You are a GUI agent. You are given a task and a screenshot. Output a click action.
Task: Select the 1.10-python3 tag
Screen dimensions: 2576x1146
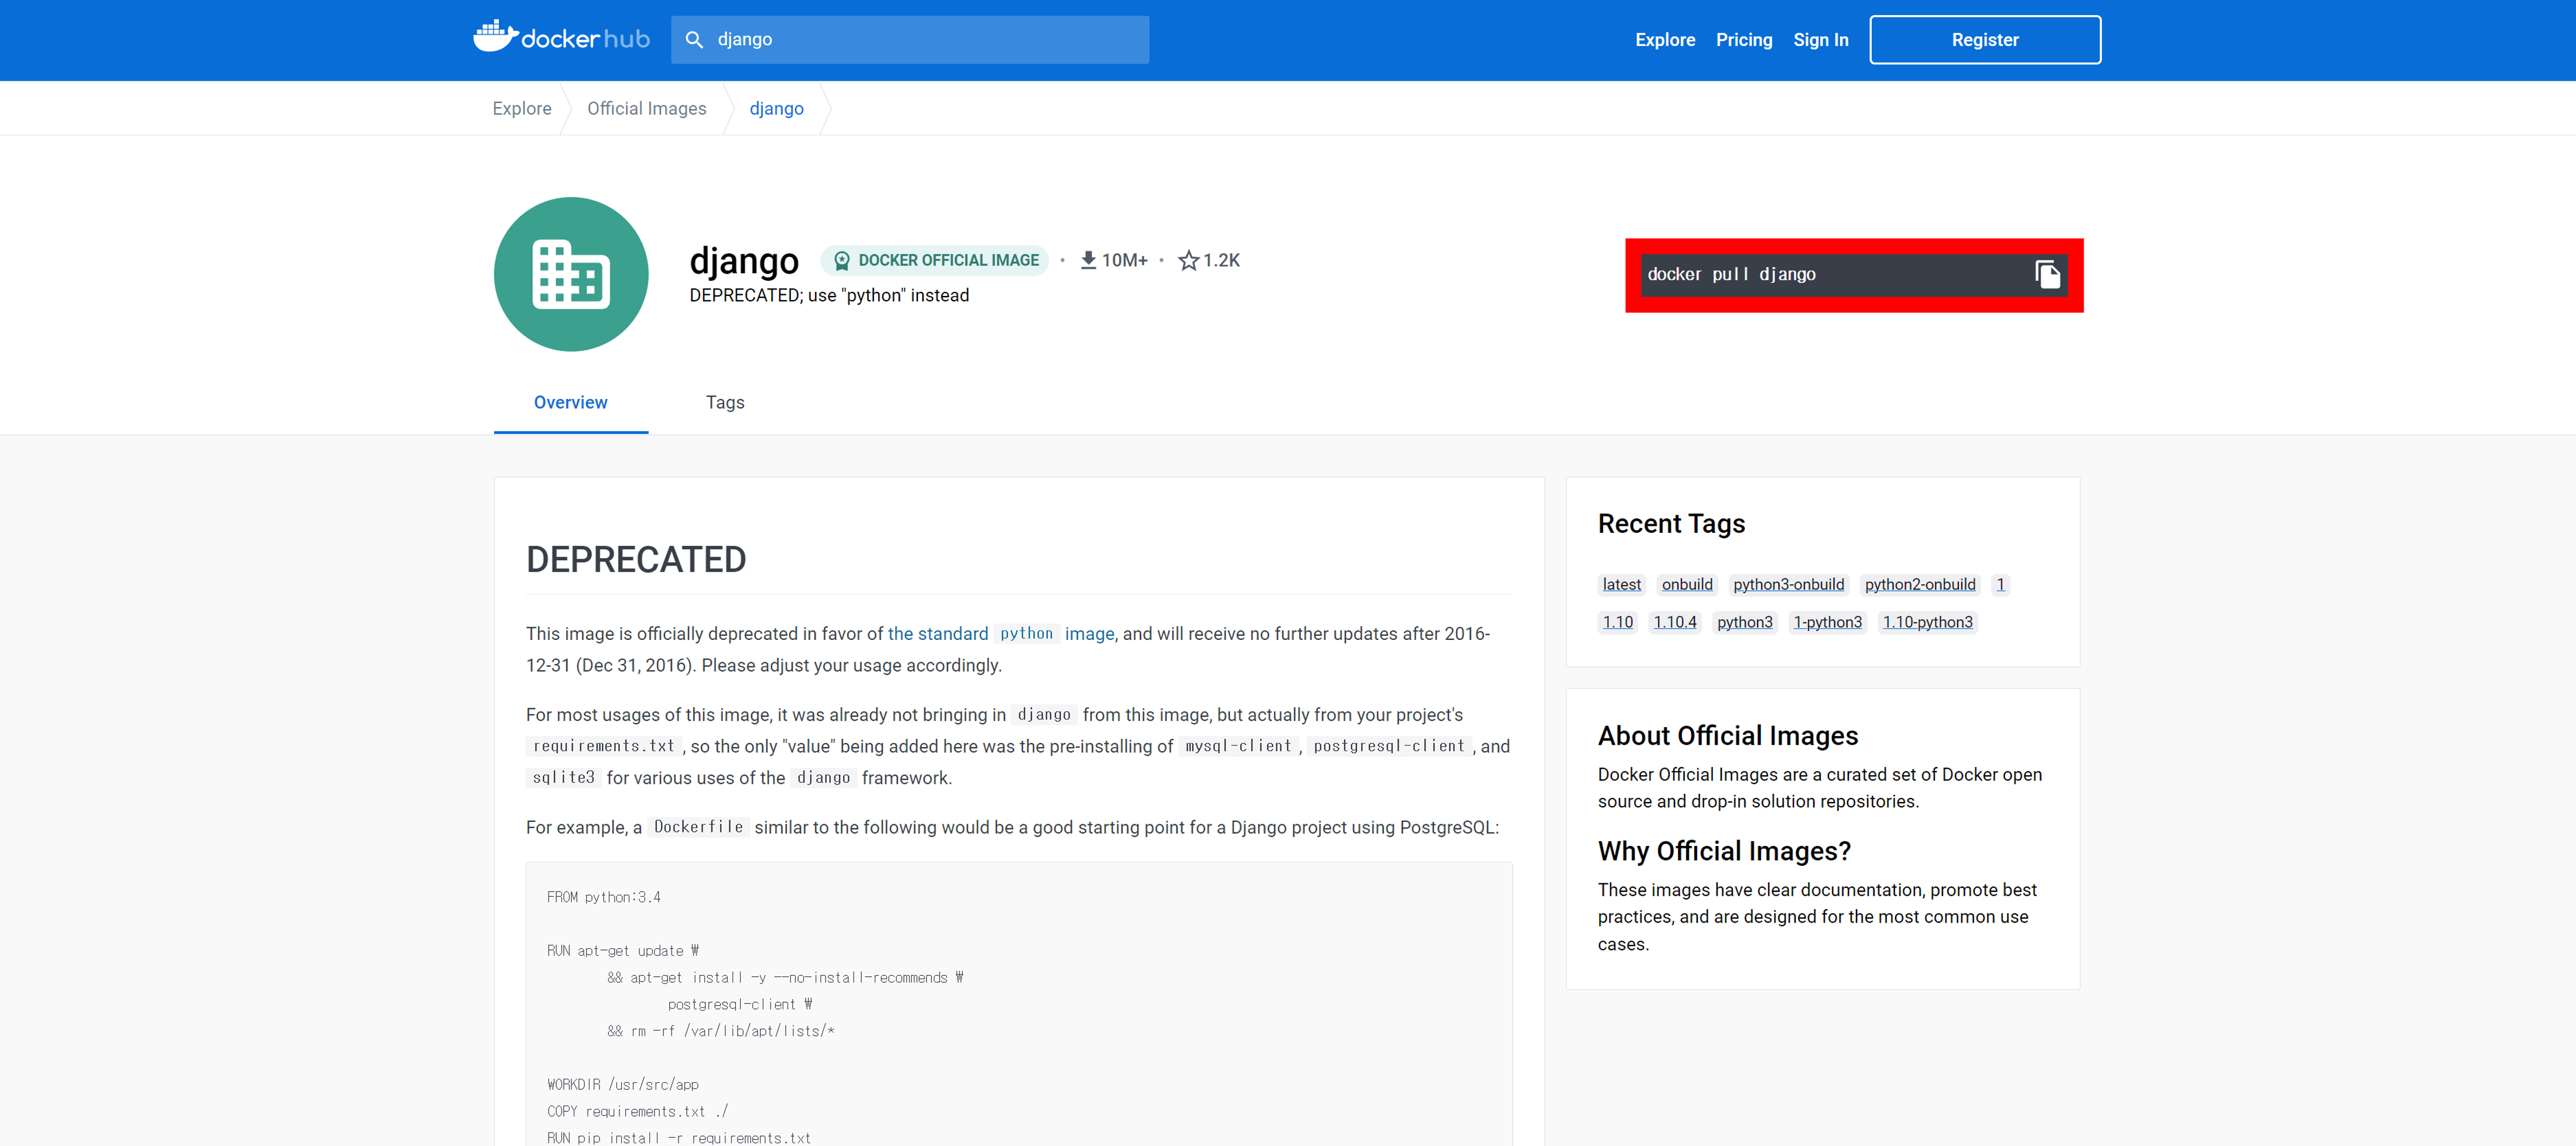(x=1927, y=622)
